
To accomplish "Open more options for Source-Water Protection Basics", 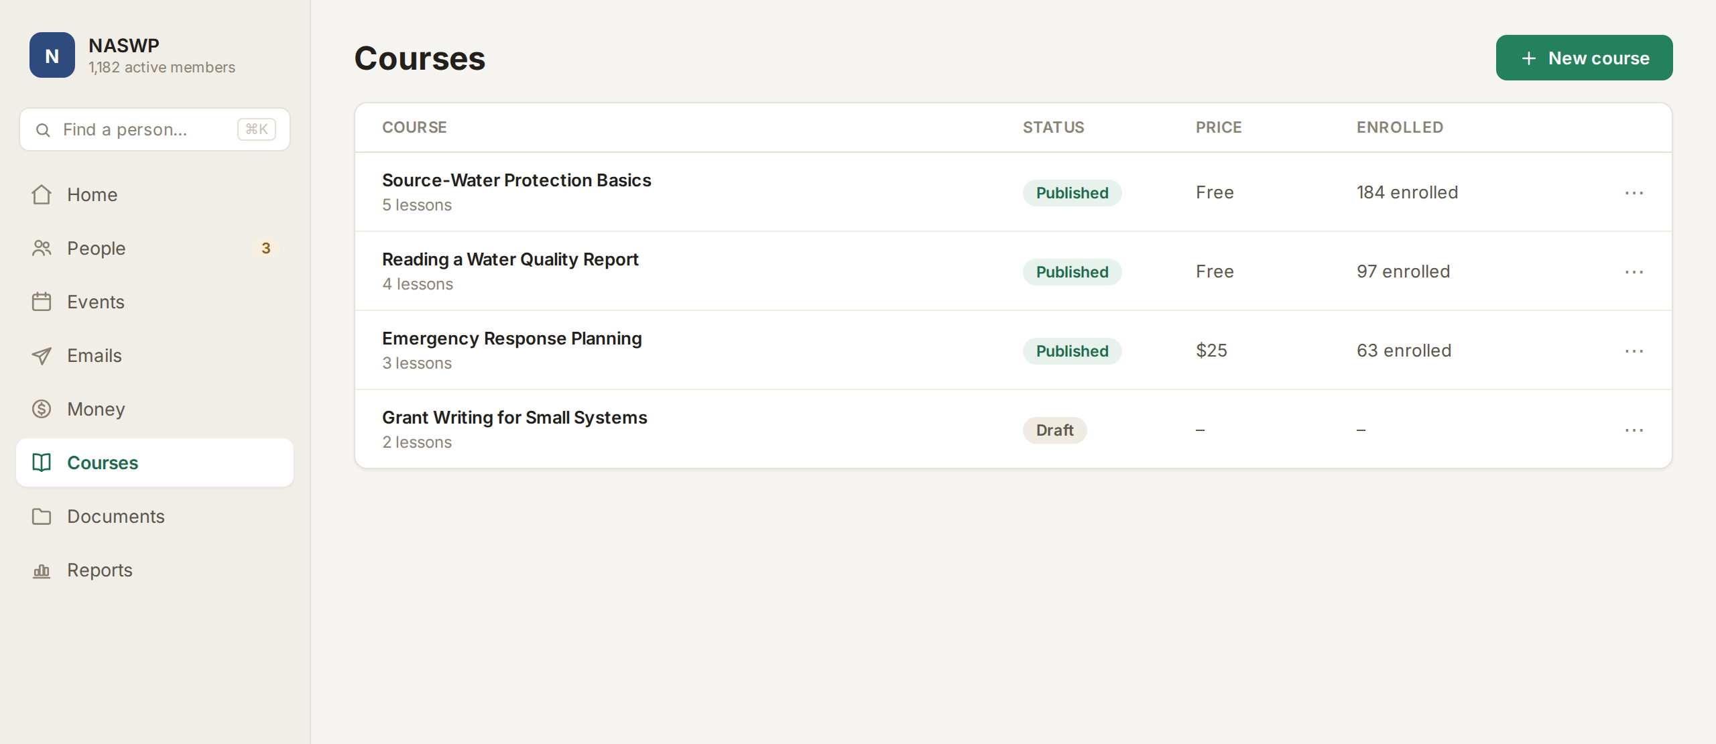I will point(1634,193).
